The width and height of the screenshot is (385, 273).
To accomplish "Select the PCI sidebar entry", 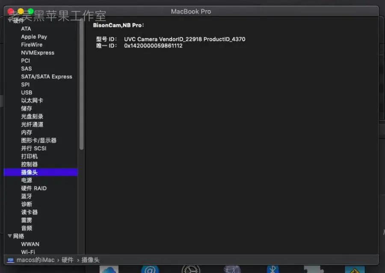I will tap(26, 61).
